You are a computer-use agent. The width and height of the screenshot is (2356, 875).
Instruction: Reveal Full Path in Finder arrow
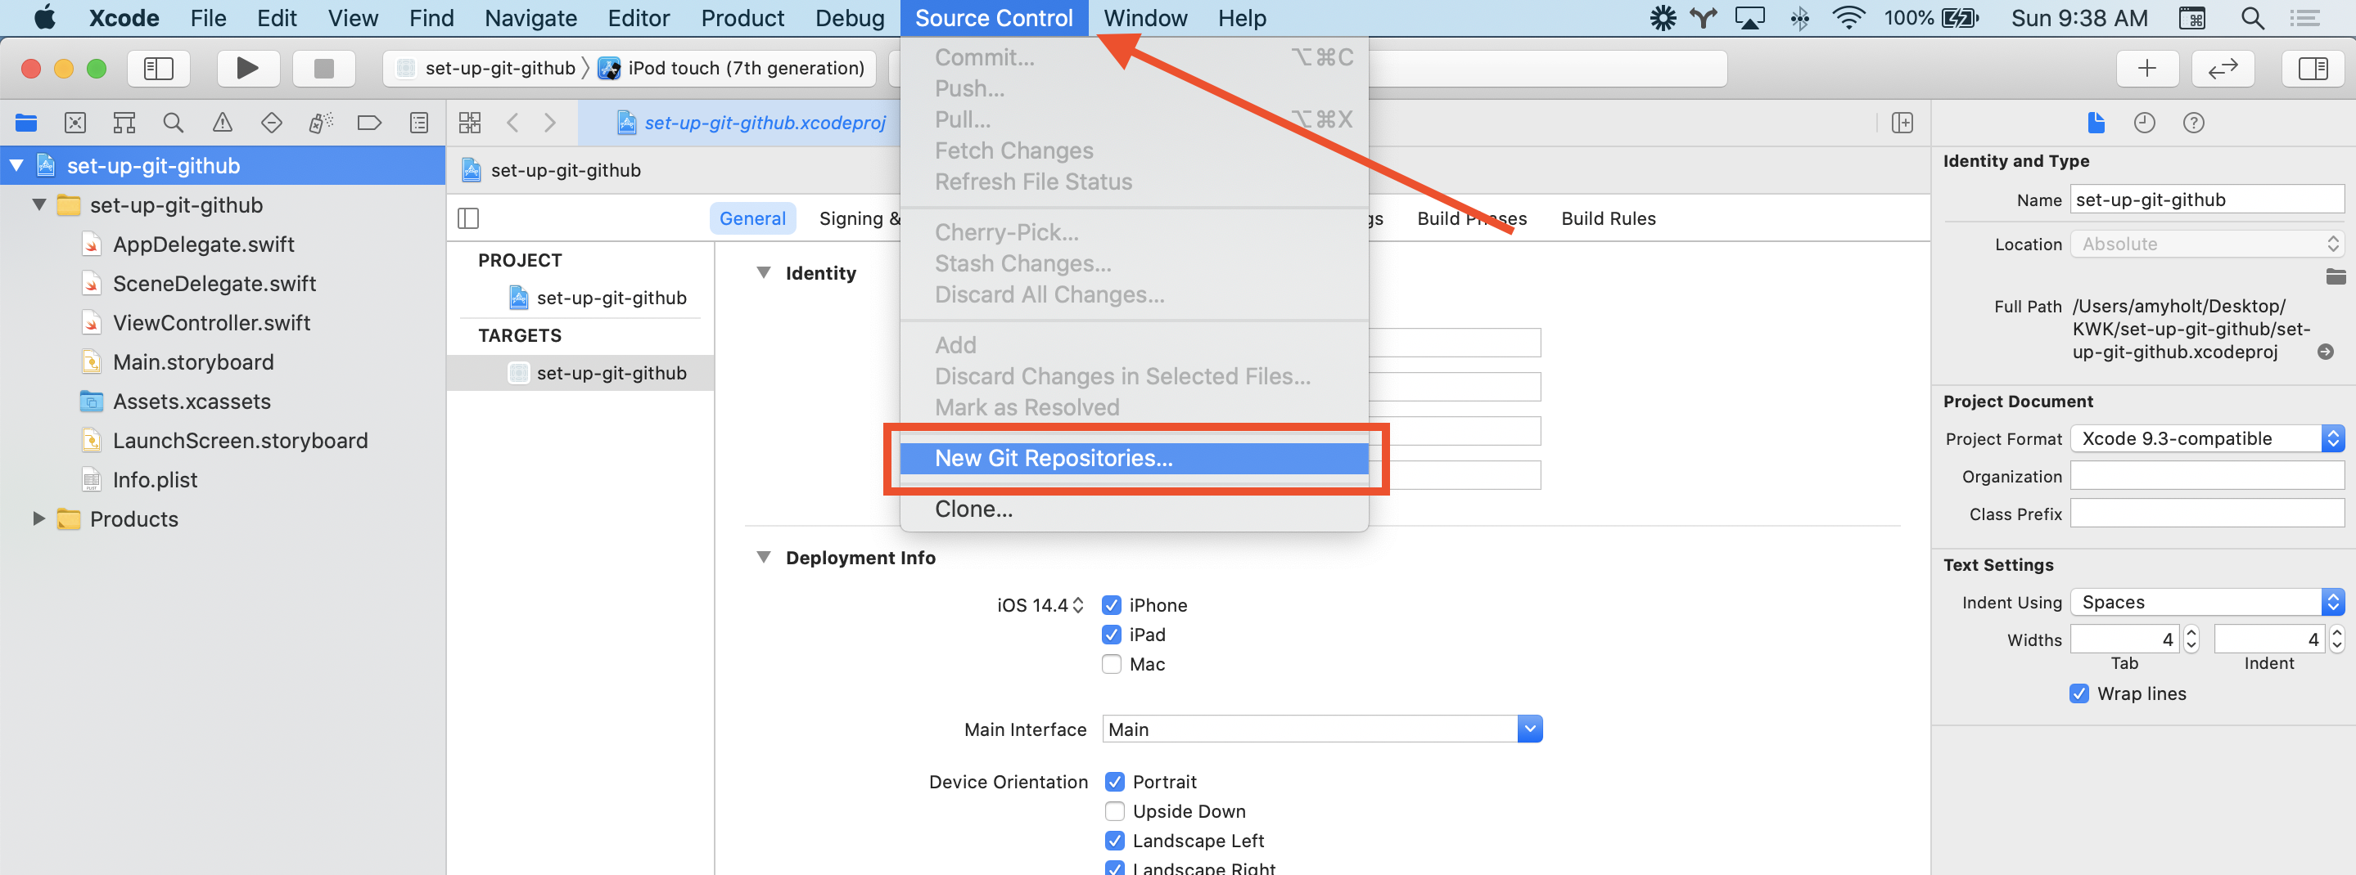(x=2326, y=352)
